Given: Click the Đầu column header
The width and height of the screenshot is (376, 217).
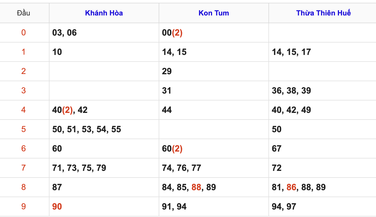Looking at the screenshot, I should [x=23, y=13].
